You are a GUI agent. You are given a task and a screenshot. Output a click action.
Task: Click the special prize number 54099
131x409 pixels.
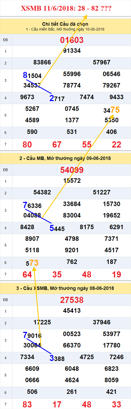click(x=72, y=170)
